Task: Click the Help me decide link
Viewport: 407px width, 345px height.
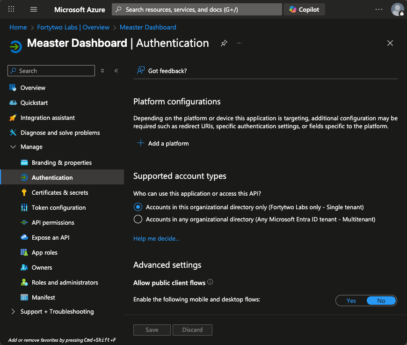Action: [x=156, y=239]
